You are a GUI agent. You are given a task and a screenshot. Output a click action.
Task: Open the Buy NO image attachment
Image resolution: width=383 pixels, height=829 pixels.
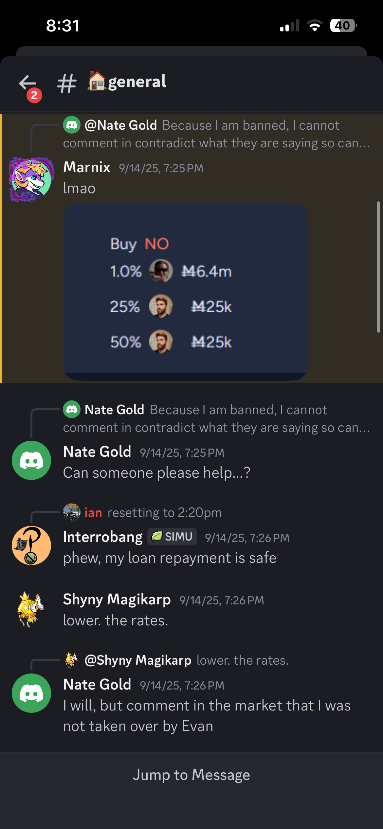(x=185, y=291)
